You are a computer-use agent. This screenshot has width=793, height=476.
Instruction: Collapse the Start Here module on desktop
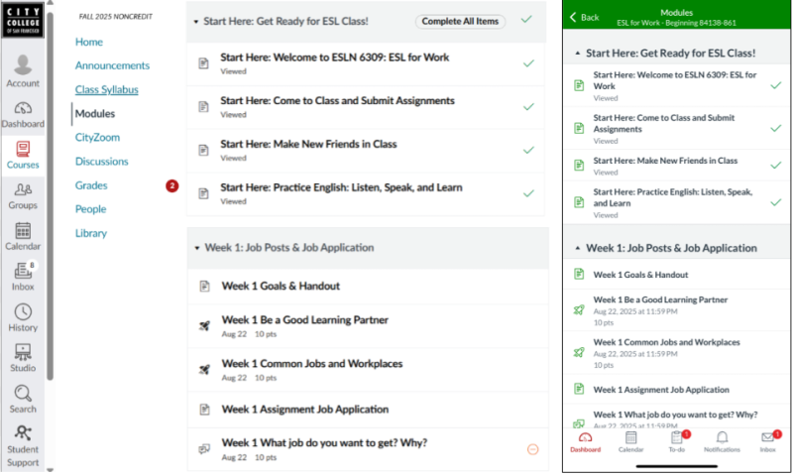pyautogui.click(x=196, y=22)
